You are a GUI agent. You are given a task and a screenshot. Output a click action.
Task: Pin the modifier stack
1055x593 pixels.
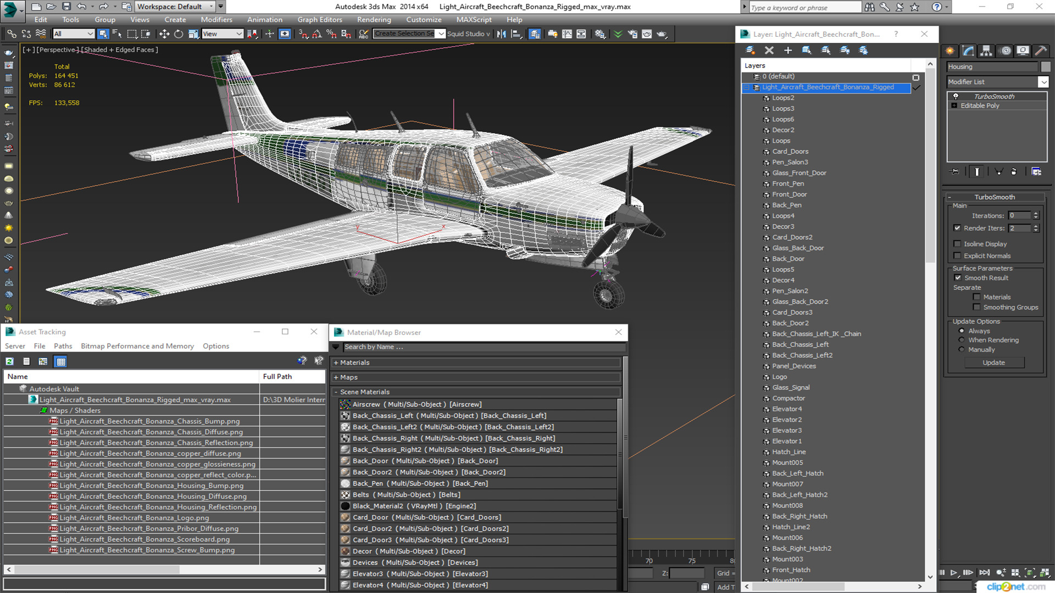coord(955,172)
